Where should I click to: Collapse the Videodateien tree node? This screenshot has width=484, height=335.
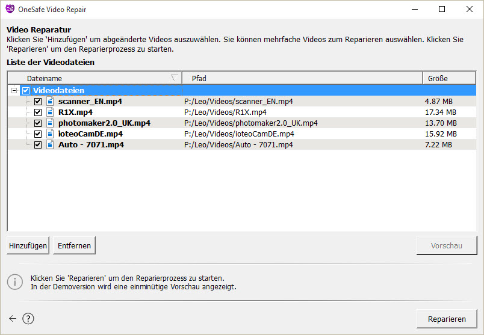(x=14, y=90)
